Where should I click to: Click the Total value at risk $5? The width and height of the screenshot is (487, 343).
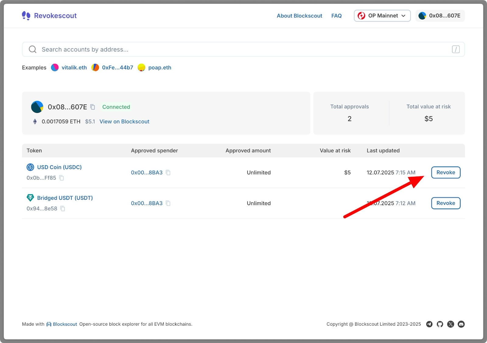[429, 119]
